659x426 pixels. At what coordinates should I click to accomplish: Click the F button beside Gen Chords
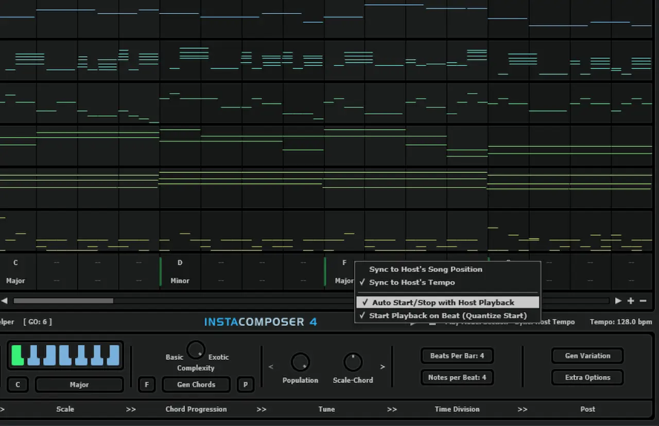147,384
